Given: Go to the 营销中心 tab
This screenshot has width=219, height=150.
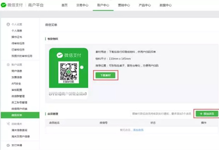Looking at the screenshot, I should (124, 5).
